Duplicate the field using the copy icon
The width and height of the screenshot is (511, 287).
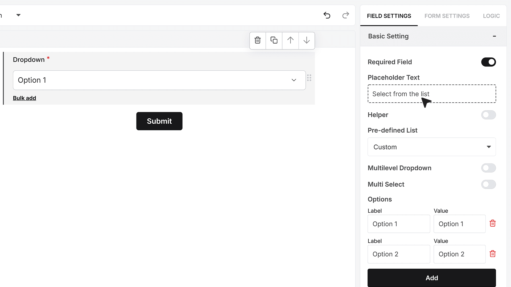coord(274,40)
